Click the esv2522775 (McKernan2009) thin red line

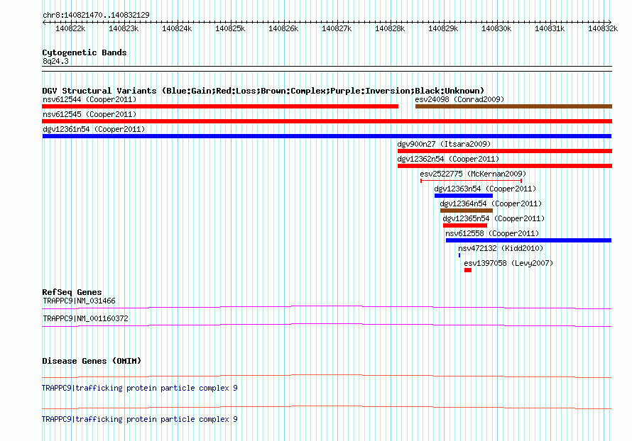point(472,181)
